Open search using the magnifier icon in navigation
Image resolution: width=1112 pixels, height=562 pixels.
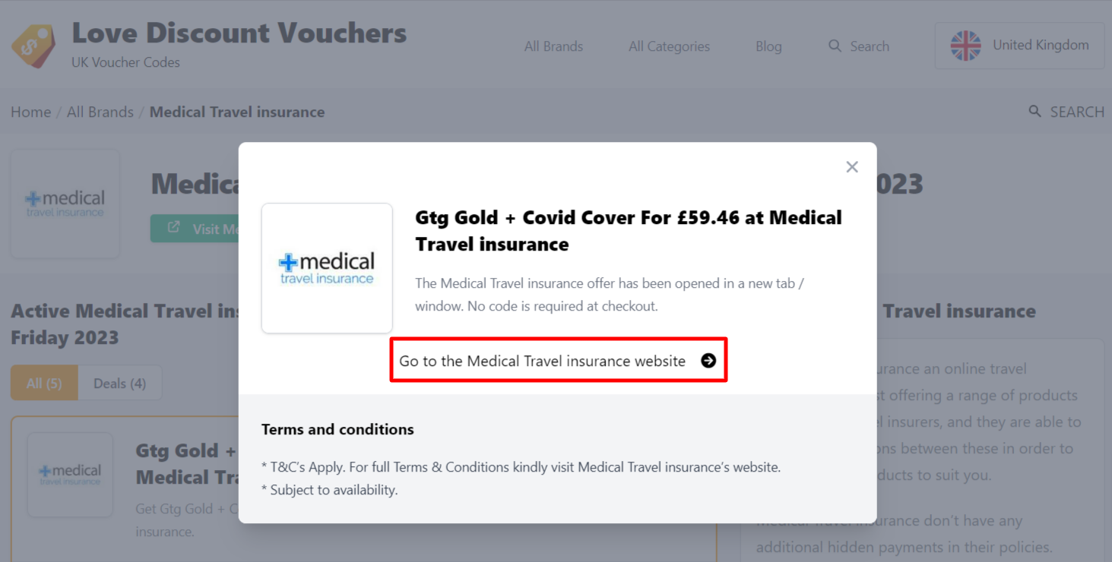(834, 46)
